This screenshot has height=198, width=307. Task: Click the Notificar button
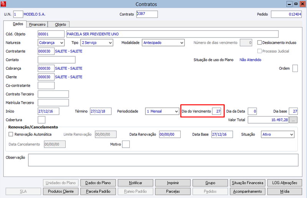[x=135, y=183]
